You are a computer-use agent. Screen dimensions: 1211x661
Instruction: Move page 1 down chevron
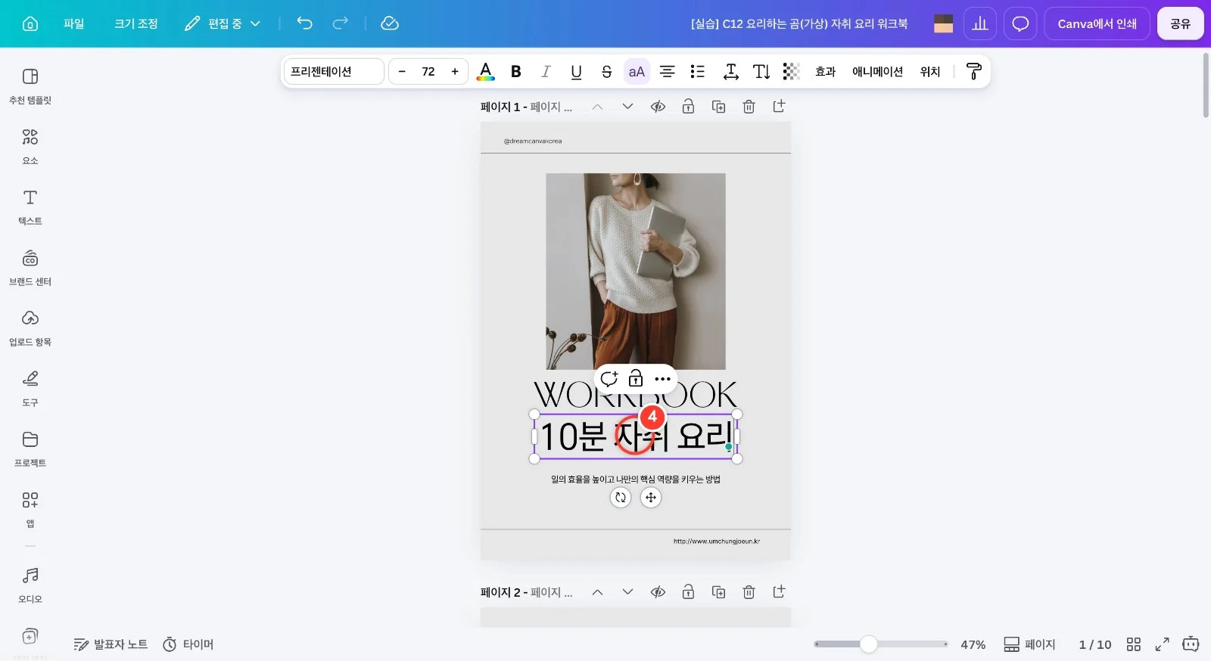pyautogui.click(x=627, y=107)
